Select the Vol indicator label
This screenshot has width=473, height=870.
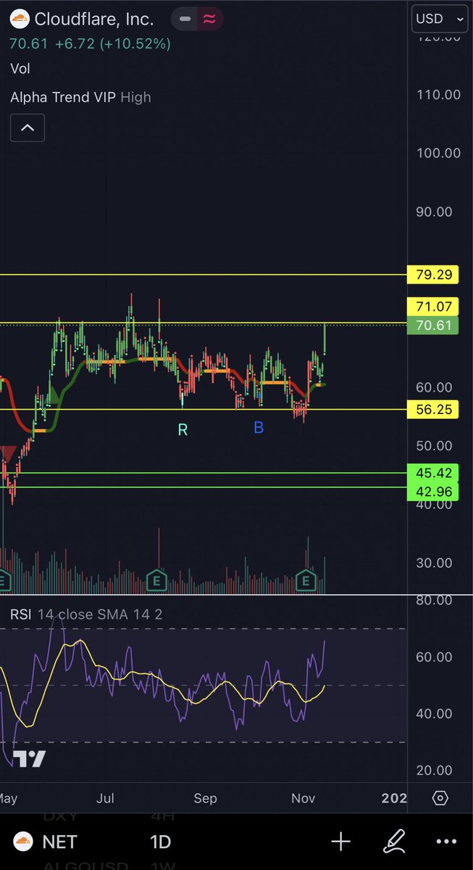(20, 69)
